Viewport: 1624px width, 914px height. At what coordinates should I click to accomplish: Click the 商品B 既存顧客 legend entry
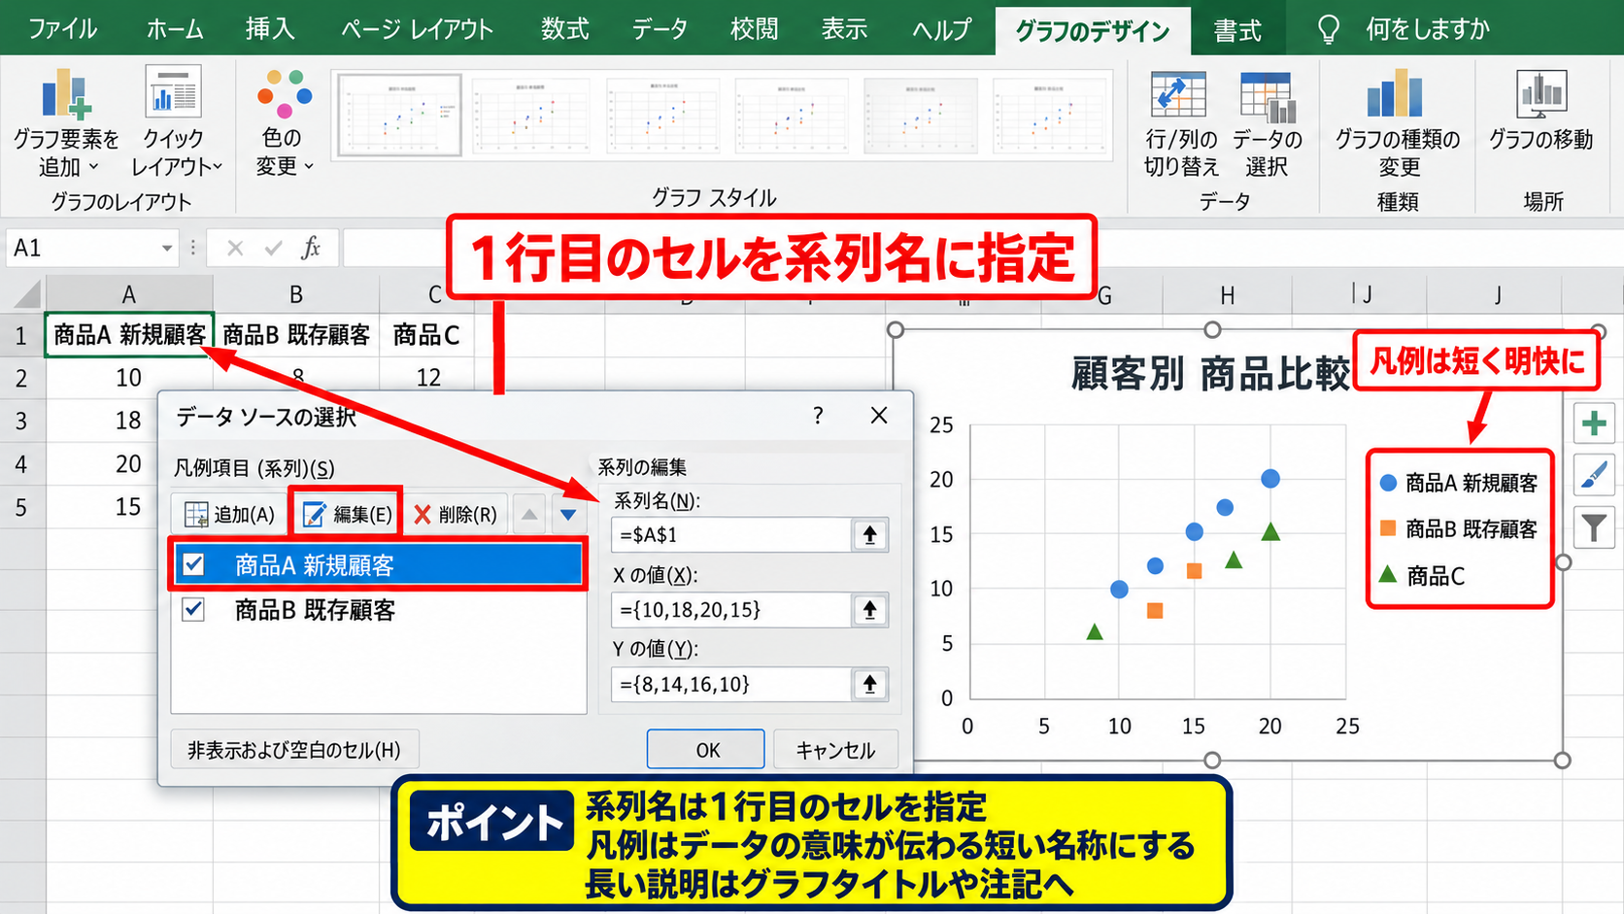(x=1459, y=529)
